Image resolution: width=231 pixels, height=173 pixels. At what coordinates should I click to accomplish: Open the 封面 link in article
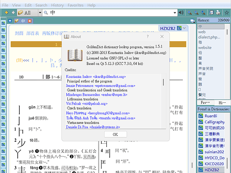coord(19,33)
